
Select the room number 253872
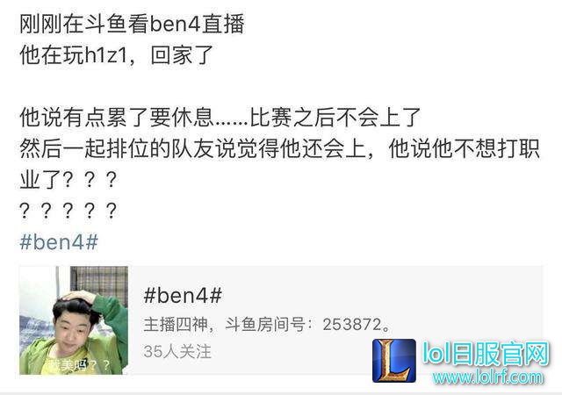pos(352,325)
